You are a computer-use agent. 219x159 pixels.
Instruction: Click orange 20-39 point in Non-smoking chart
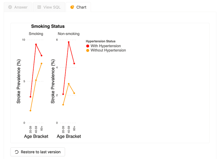(63, 105)
